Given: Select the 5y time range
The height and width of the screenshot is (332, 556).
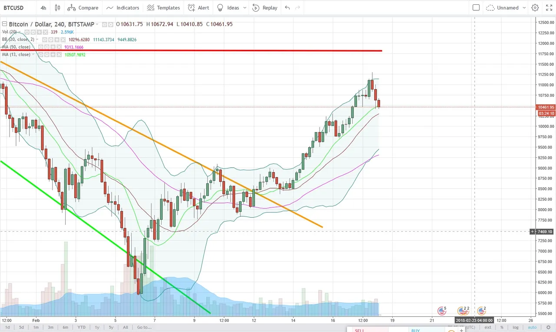Looking at the screenshot, I should tap(111, 327).
